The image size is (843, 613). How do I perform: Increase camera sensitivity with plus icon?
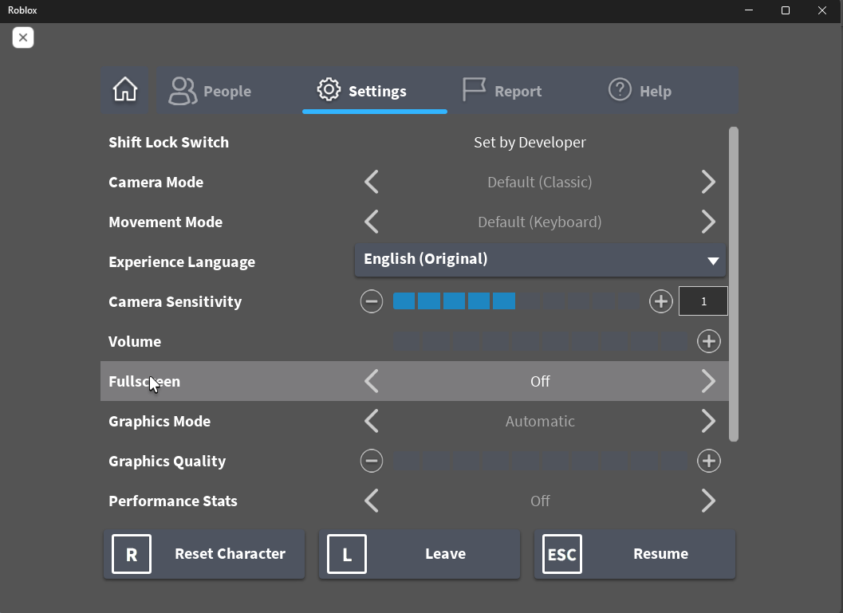(660, 301)
